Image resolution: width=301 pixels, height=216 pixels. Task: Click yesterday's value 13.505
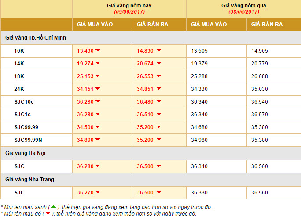pos(199,51)
